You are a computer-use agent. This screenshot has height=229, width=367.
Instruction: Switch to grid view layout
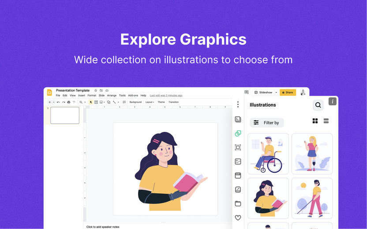[315, 121]
